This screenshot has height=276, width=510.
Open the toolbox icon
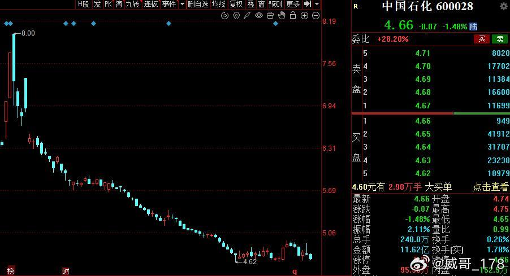tap(270, 16)
